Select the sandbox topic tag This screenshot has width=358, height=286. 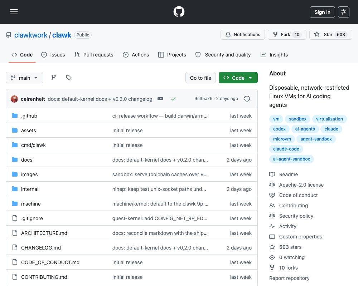[297, 119]
